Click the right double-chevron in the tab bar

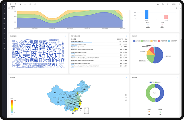[177, 8]
